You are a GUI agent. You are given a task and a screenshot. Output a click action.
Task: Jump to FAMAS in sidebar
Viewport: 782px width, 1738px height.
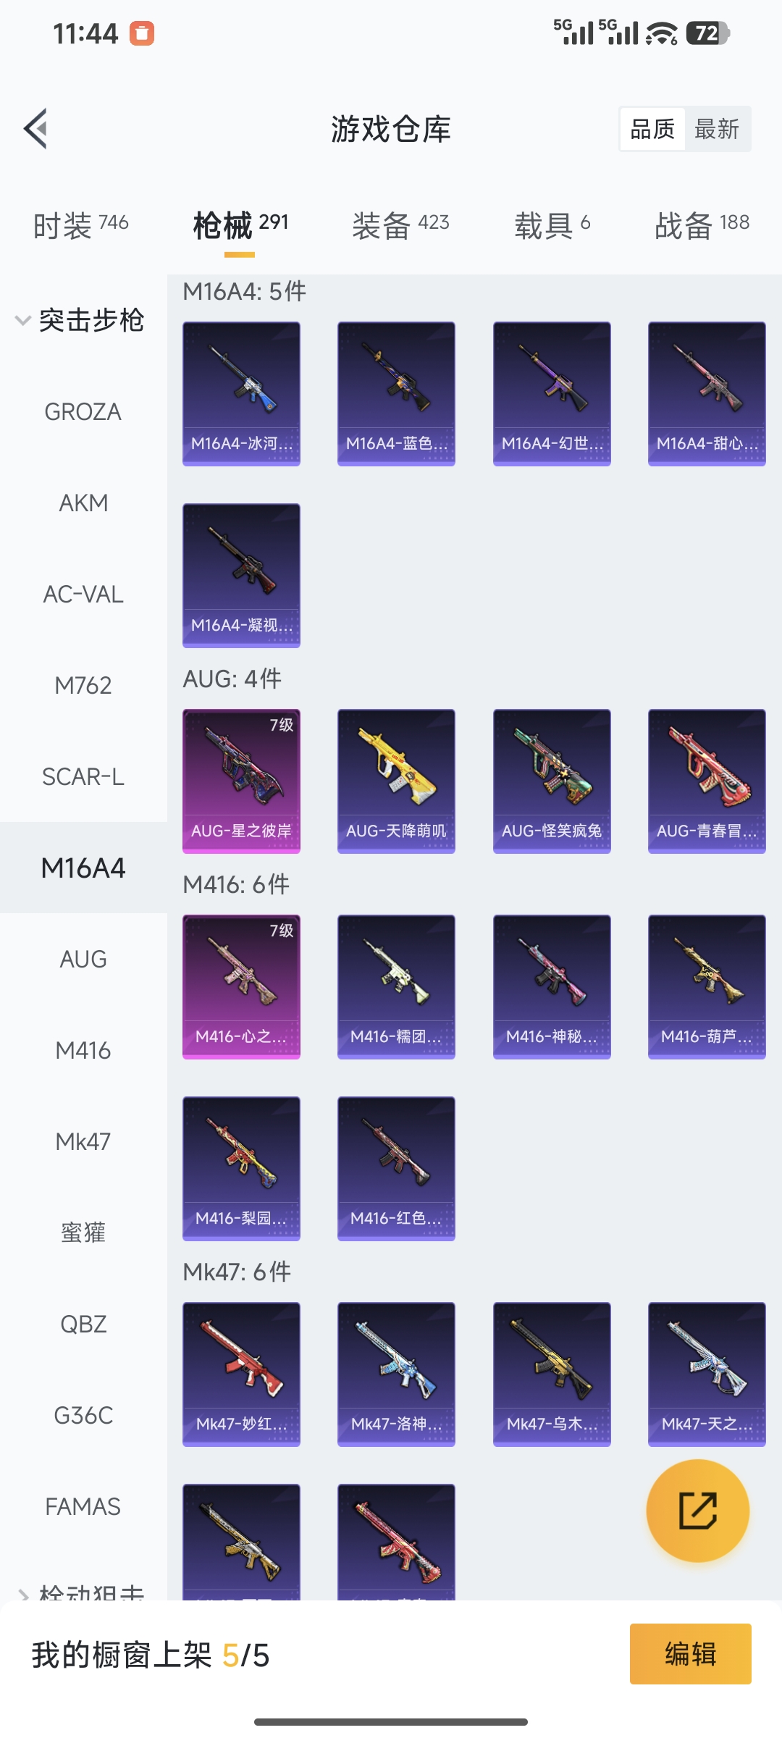[x=83, y=1507]
